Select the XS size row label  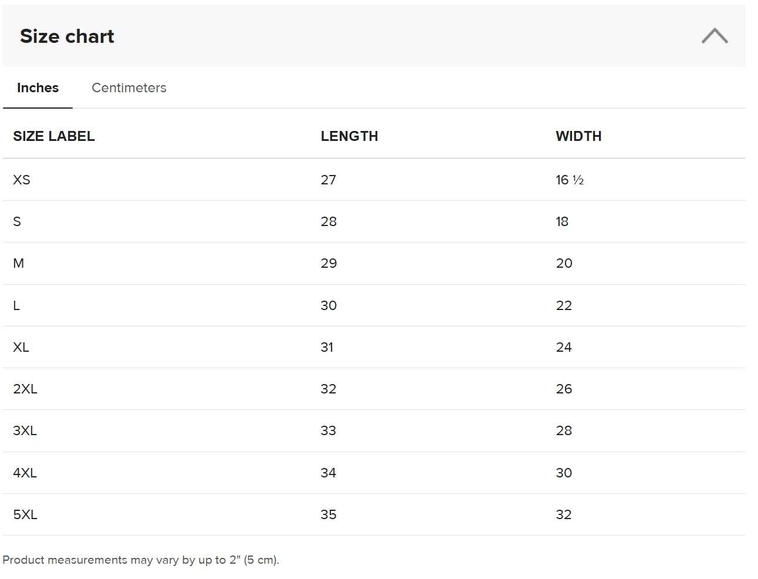(x=22, y=180)
